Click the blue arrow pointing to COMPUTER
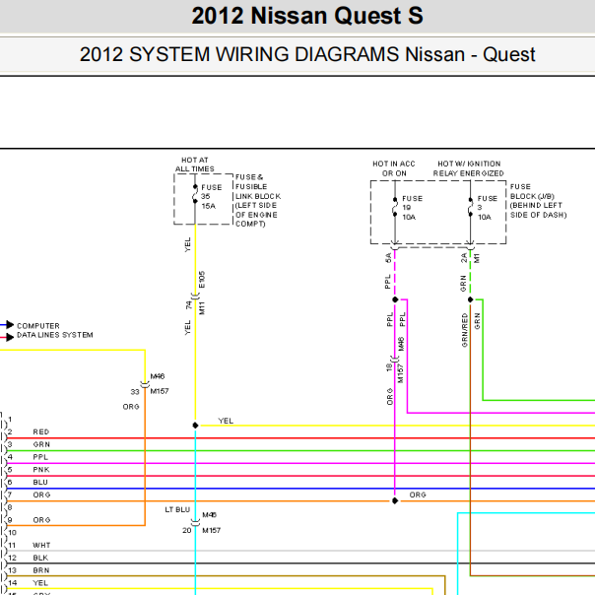Screen dimensions: 595x595 pyautogui.click(x=8, y=325)
